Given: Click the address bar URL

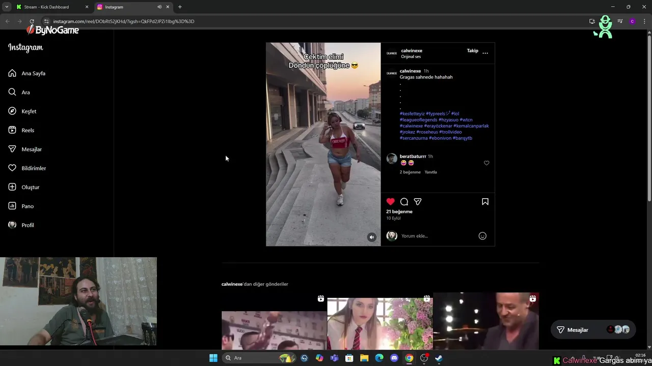Looking at the screenshot, I should 124,21.
